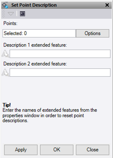Click the Set Point Description title icon
Image resolution: width=113 pixels, height=158 pixels.
[x=5, y=5]
